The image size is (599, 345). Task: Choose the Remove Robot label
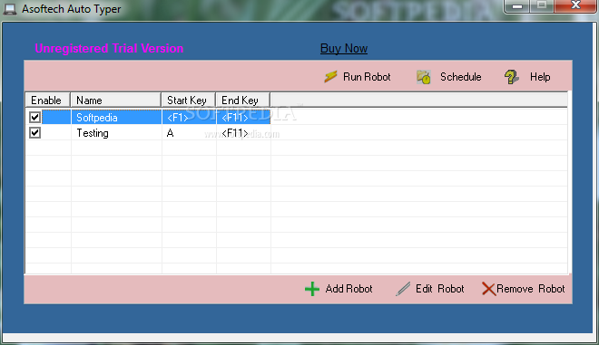tap(531, 289)
